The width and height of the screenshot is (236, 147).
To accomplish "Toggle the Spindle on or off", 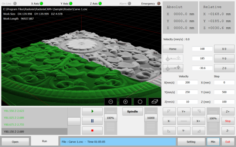I will pyautogui.click(x=133, y=111).
